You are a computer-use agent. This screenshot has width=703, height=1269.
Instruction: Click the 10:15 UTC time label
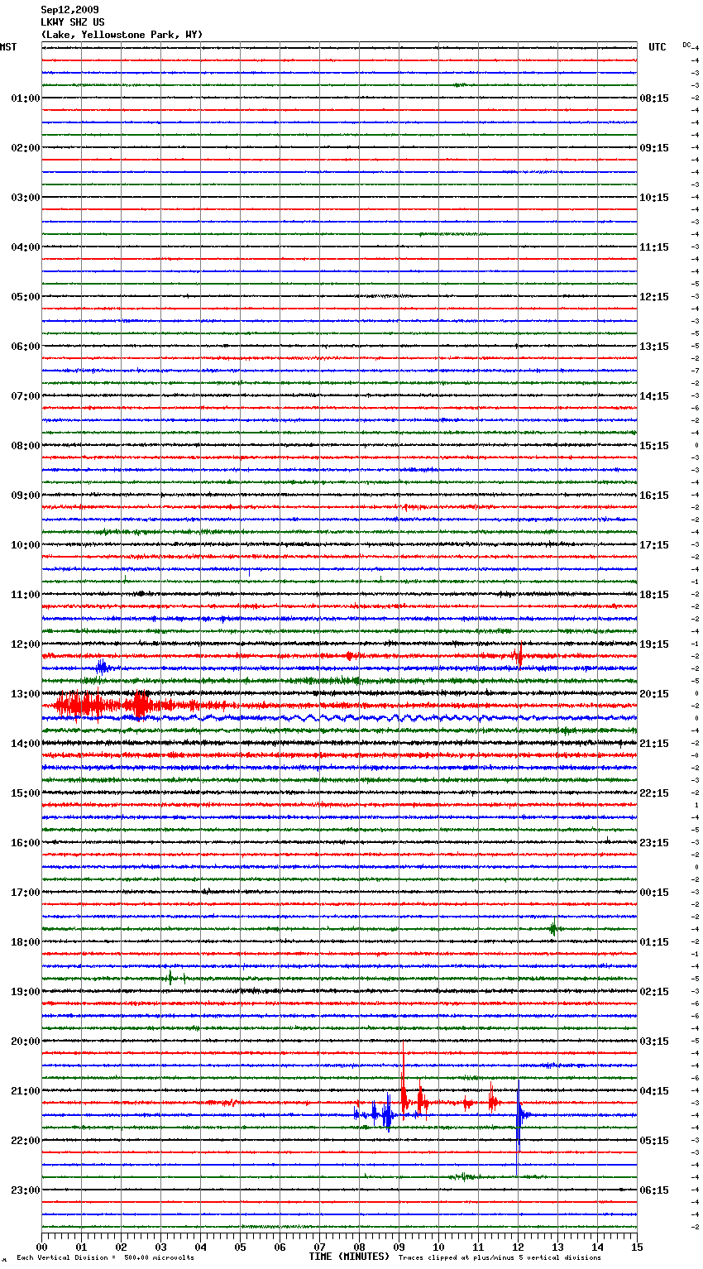[x=654, y=198]
